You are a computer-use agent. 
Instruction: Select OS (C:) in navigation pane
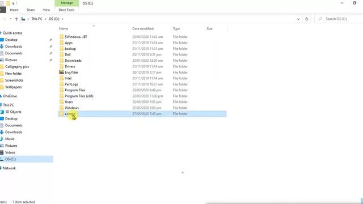pyautogui.click(x=10, y=159)
